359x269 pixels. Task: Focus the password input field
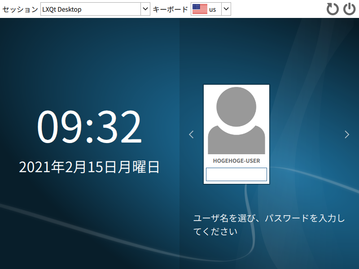tap(236, 174)
